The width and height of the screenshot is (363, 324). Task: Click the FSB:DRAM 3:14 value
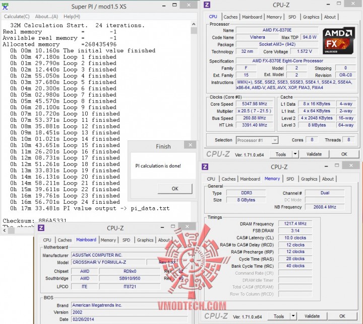pos(295,230)
